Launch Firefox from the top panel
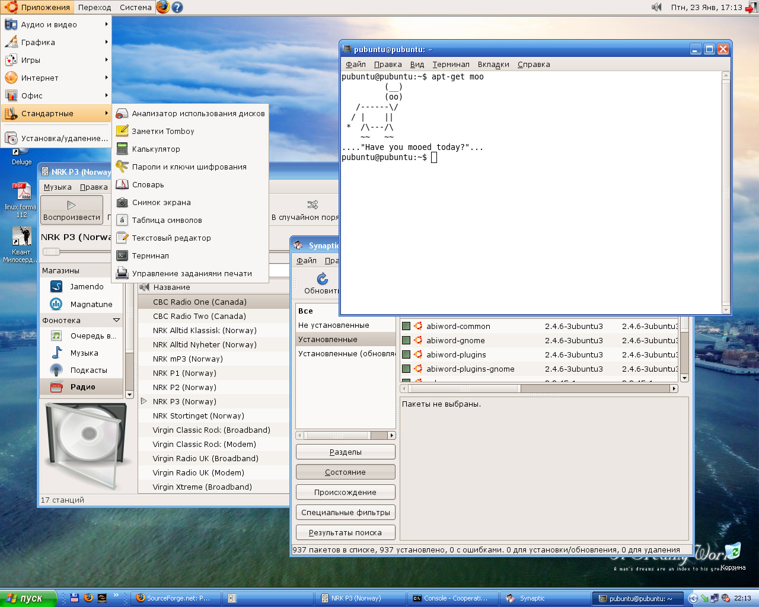Screen dimensions: 759x607 pyautogui.click(x=163, y=7)
